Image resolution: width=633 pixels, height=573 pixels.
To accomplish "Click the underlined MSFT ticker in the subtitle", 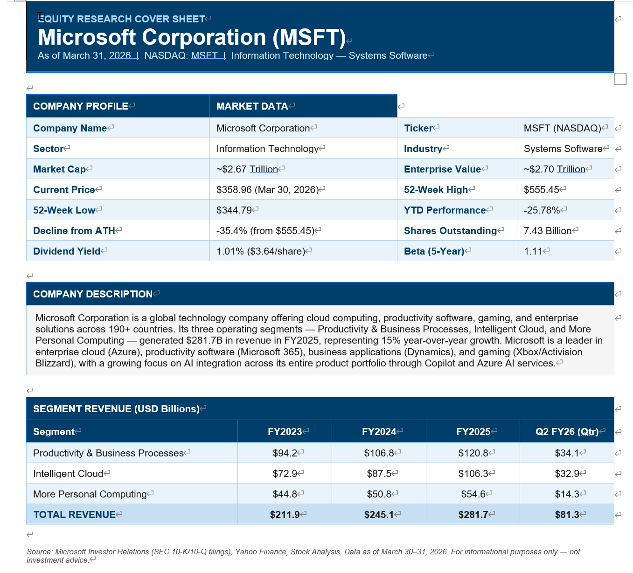I will pyautogui.click(x=204, y=55).
